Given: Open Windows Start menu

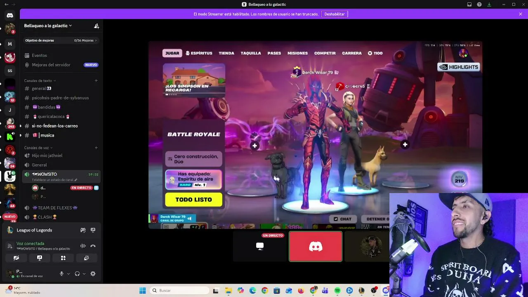Looking at the screenshot, I should pyautogui.click(x=142, y=290).
